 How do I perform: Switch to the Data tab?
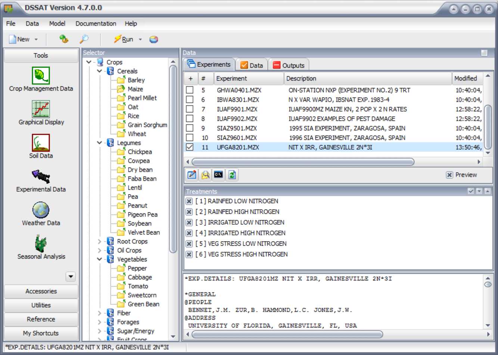(x=252, y=65)
